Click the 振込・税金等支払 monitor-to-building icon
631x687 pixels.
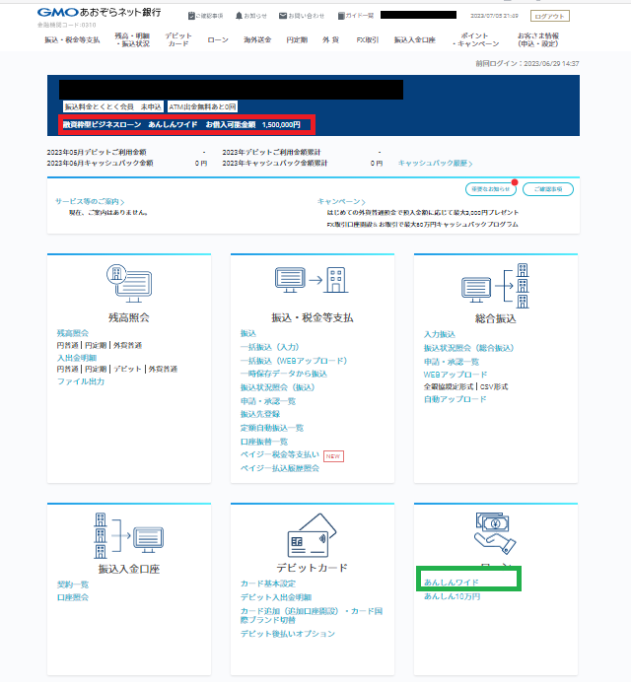point(312,280)
